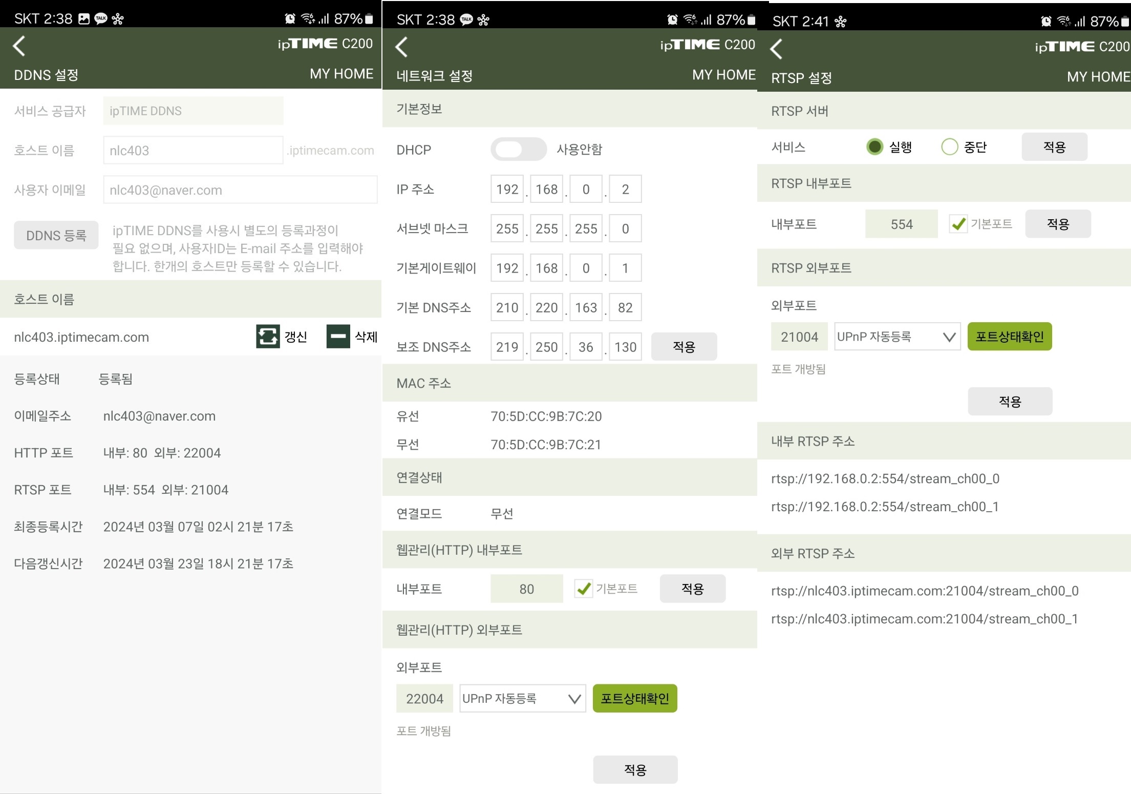Screen dimensions: 1131x794
Task: Click the DDNS 등록 button
Action: click(56, 235)
